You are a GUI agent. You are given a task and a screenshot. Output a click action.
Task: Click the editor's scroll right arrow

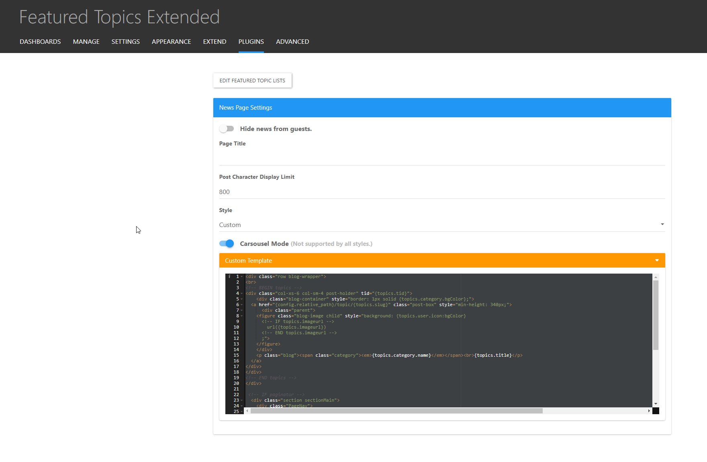(x=649, y=411)
